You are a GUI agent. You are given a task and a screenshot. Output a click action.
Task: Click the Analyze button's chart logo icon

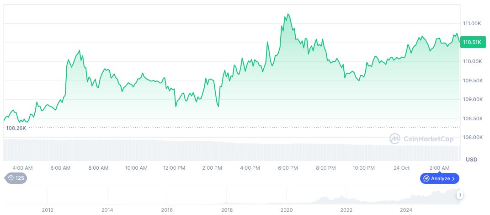pyautogui.click(x=426, y=178)
